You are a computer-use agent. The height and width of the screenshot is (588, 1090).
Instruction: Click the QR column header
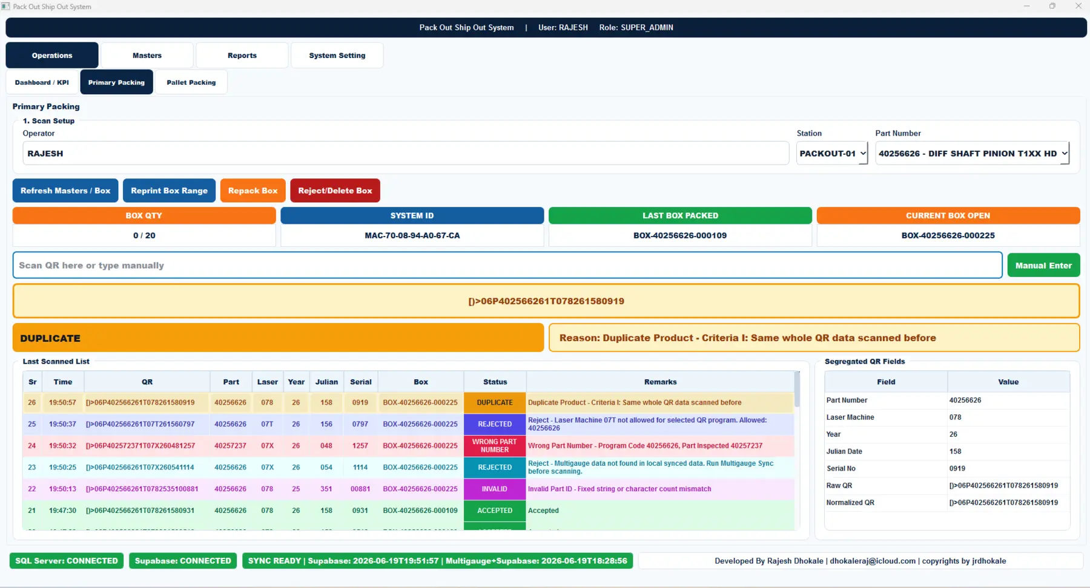pyautogui.click(x=147, y=382)
